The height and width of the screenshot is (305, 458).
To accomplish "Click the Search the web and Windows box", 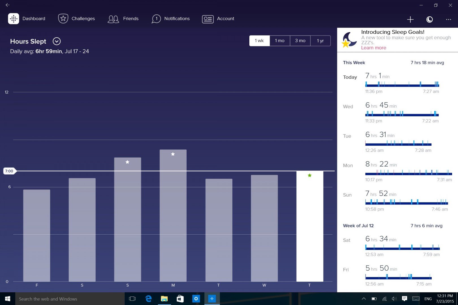I will coord(68,299).
